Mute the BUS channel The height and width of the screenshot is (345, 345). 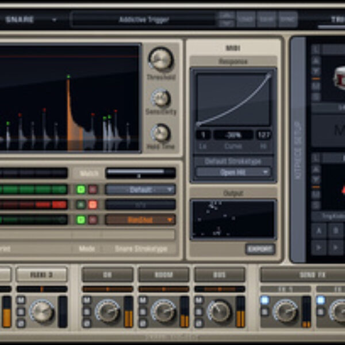click(199, 300)
